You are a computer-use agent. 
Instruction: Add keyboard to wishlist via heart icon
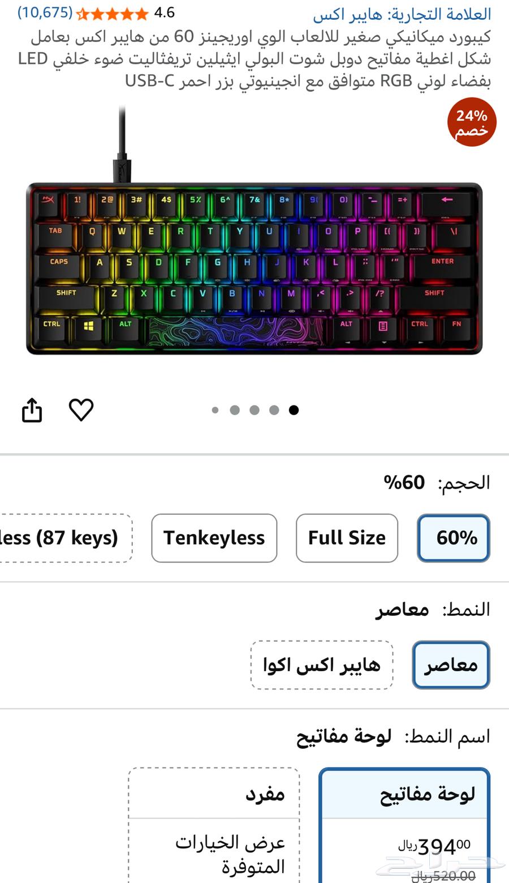pyautogui.click(x=81, y=409)
